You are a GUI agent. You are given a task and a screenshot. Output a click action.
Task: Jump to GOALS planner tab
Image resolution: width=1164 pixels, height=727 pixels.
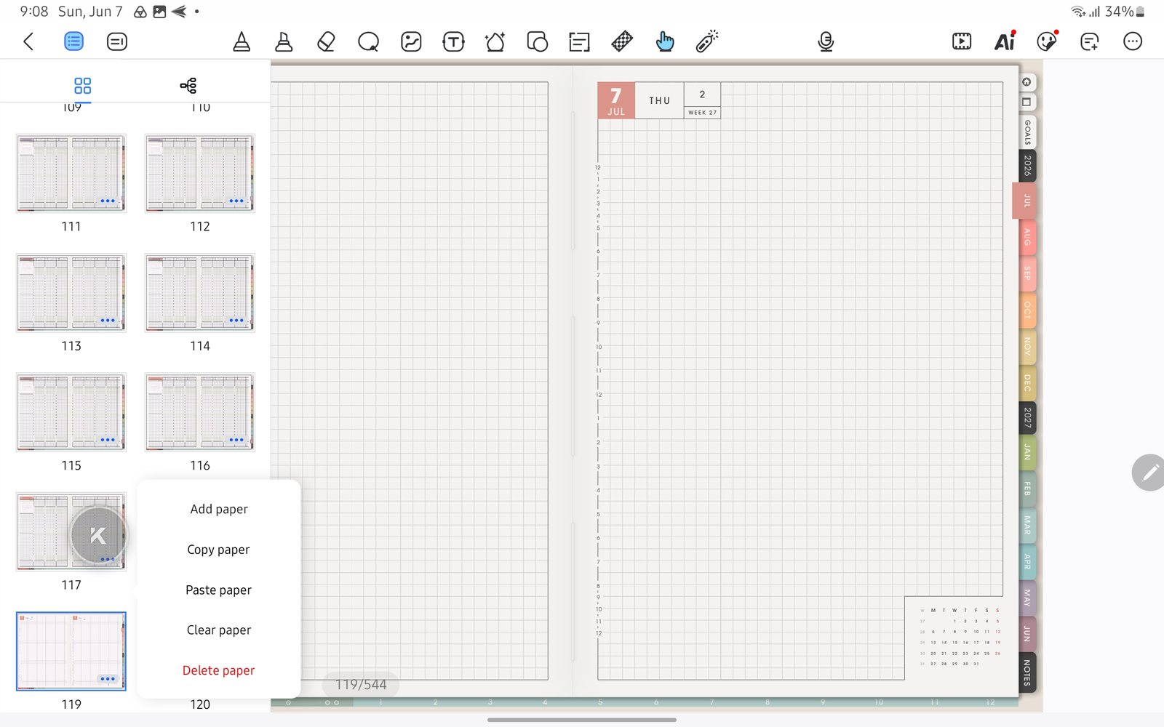coord(1027,132)
